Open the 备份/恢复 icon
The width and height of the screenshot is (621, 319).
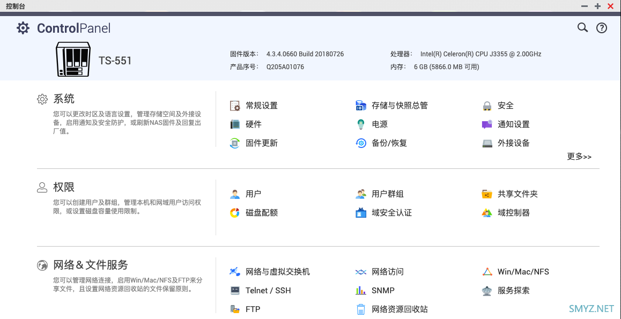tap(361, 143)
